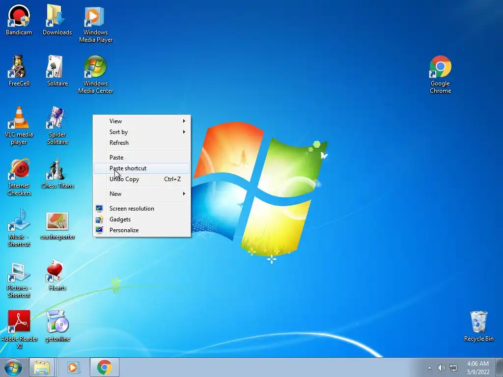The height and width of the screenshot is (377, 503).
Task: Select the Solitaire game icon
Action: tap(57, 71)
